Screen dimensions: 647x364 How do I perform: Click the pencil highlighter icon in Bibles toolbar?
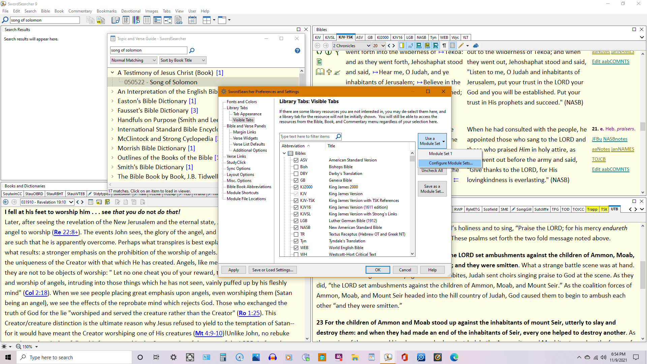coord(461,45)
